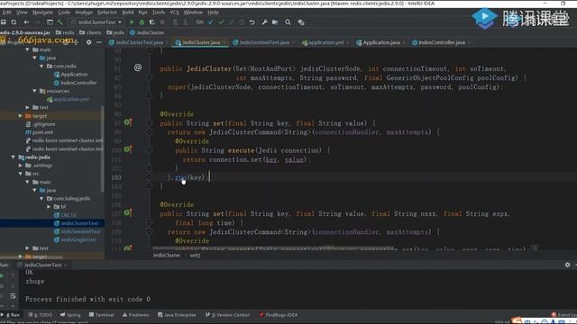Switch to the JedisClusterTest.java tab
Viewport: 577px width, 324px height.
tap(139, 42)
